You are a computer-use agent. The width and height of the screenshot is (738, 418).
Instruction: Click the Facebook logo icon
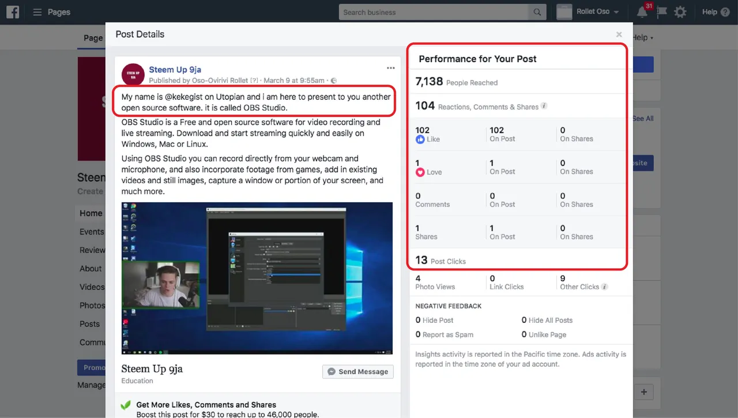coord(13,12)
